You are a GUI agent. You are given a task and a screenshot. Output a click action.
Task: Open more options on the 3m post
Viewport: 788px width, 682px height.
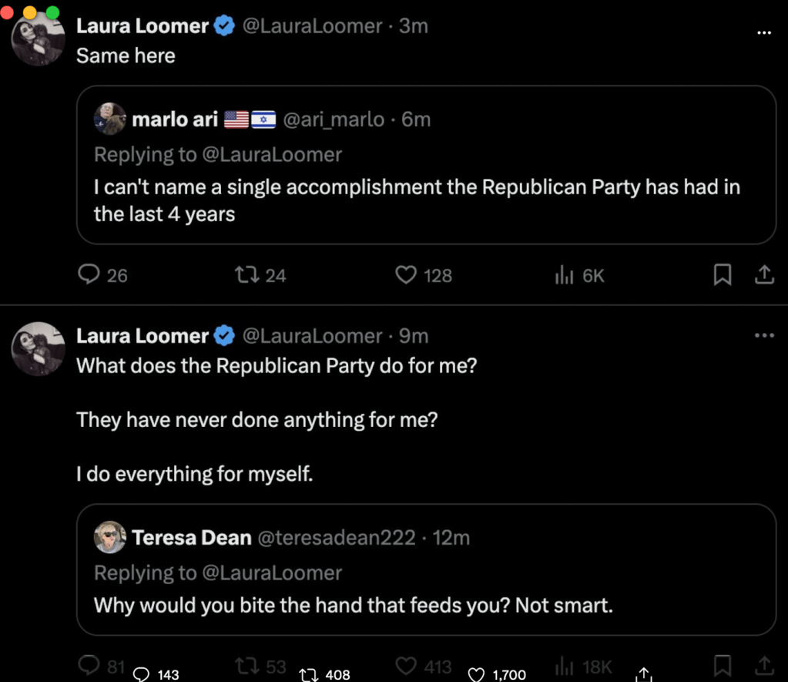(763, 32)
